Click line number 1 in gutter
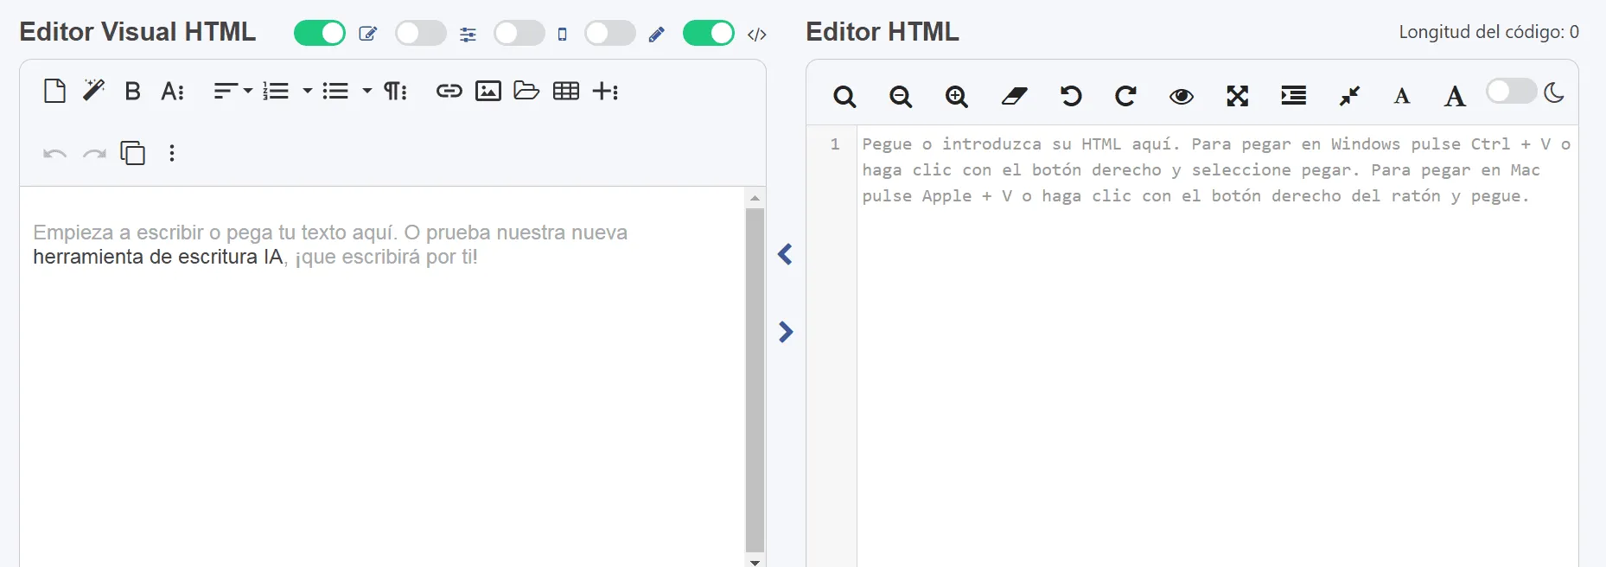The image size is (1606, 567). 835,144
